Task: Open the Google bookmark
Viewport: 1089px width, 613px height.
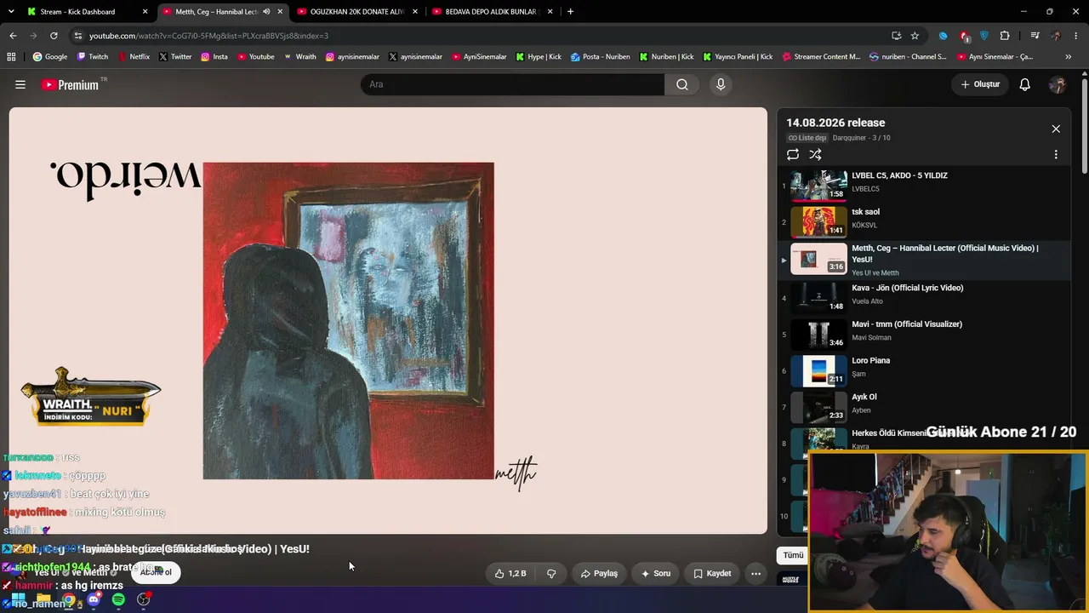Action: pyautogui.click(x=50, y=57)
